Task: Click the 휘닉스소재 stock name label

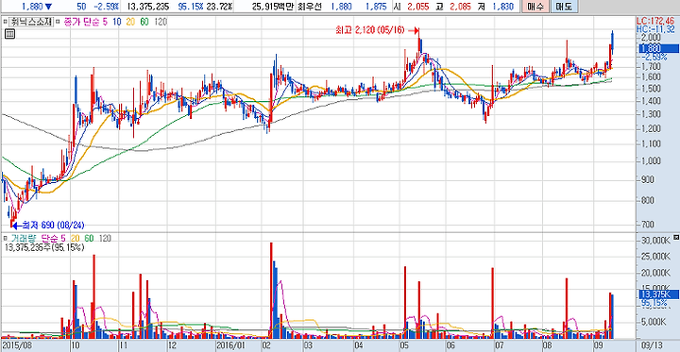Action: pos(31,22)
